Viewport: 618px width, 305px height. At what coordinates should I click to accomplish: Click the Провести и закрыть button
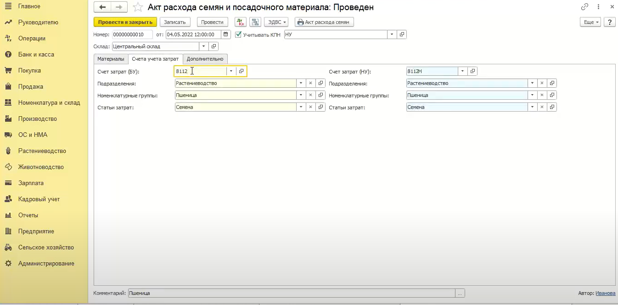pos(125,22)
